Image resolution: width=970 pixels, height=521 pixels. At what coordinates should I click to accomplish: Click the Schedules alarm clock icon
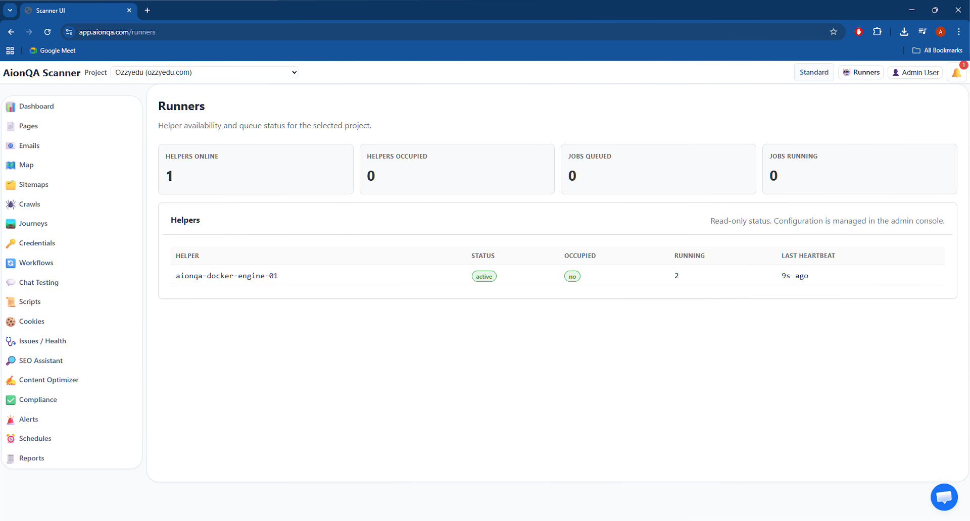coord(11,439)
